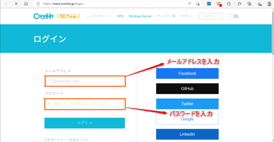
Task: Open the orange extension with red badge
Action: pyautogui.click(x=219, y=4)
